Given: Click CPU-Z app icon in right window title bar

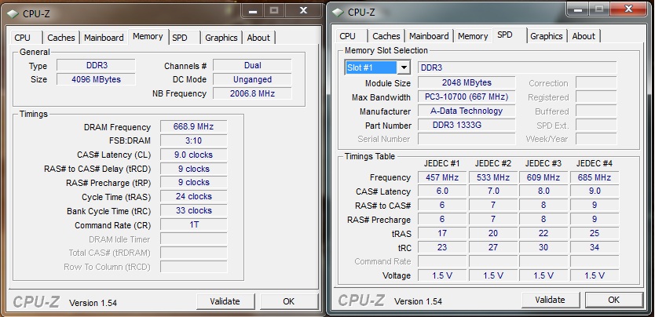Looking at the screenshot, I should pos(338,13).
